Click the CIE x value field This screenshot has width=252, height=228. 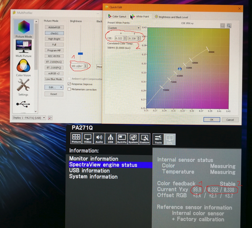(x=118, y=39)
